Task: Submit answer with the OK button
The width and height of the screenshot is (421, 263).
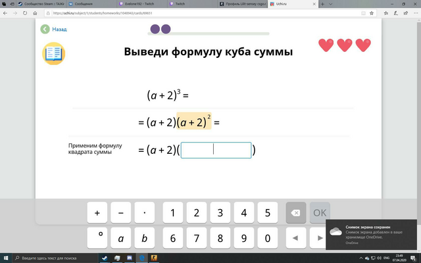Action: pos(320,213)
